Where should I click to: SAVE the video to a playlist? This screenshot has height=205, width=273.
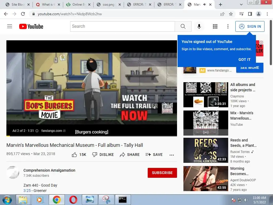click(154, 155)
